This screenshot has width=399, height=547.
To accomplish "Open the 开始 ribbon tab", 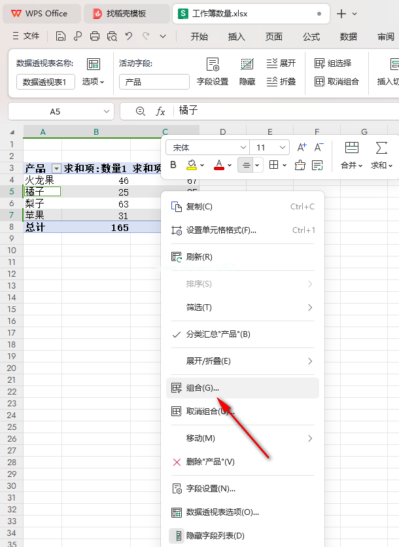I will point(199,37).
